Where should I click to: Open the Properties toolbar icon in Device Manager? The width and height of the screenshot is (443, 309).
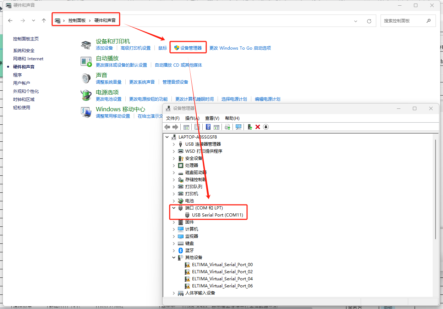tap(197, 127)
